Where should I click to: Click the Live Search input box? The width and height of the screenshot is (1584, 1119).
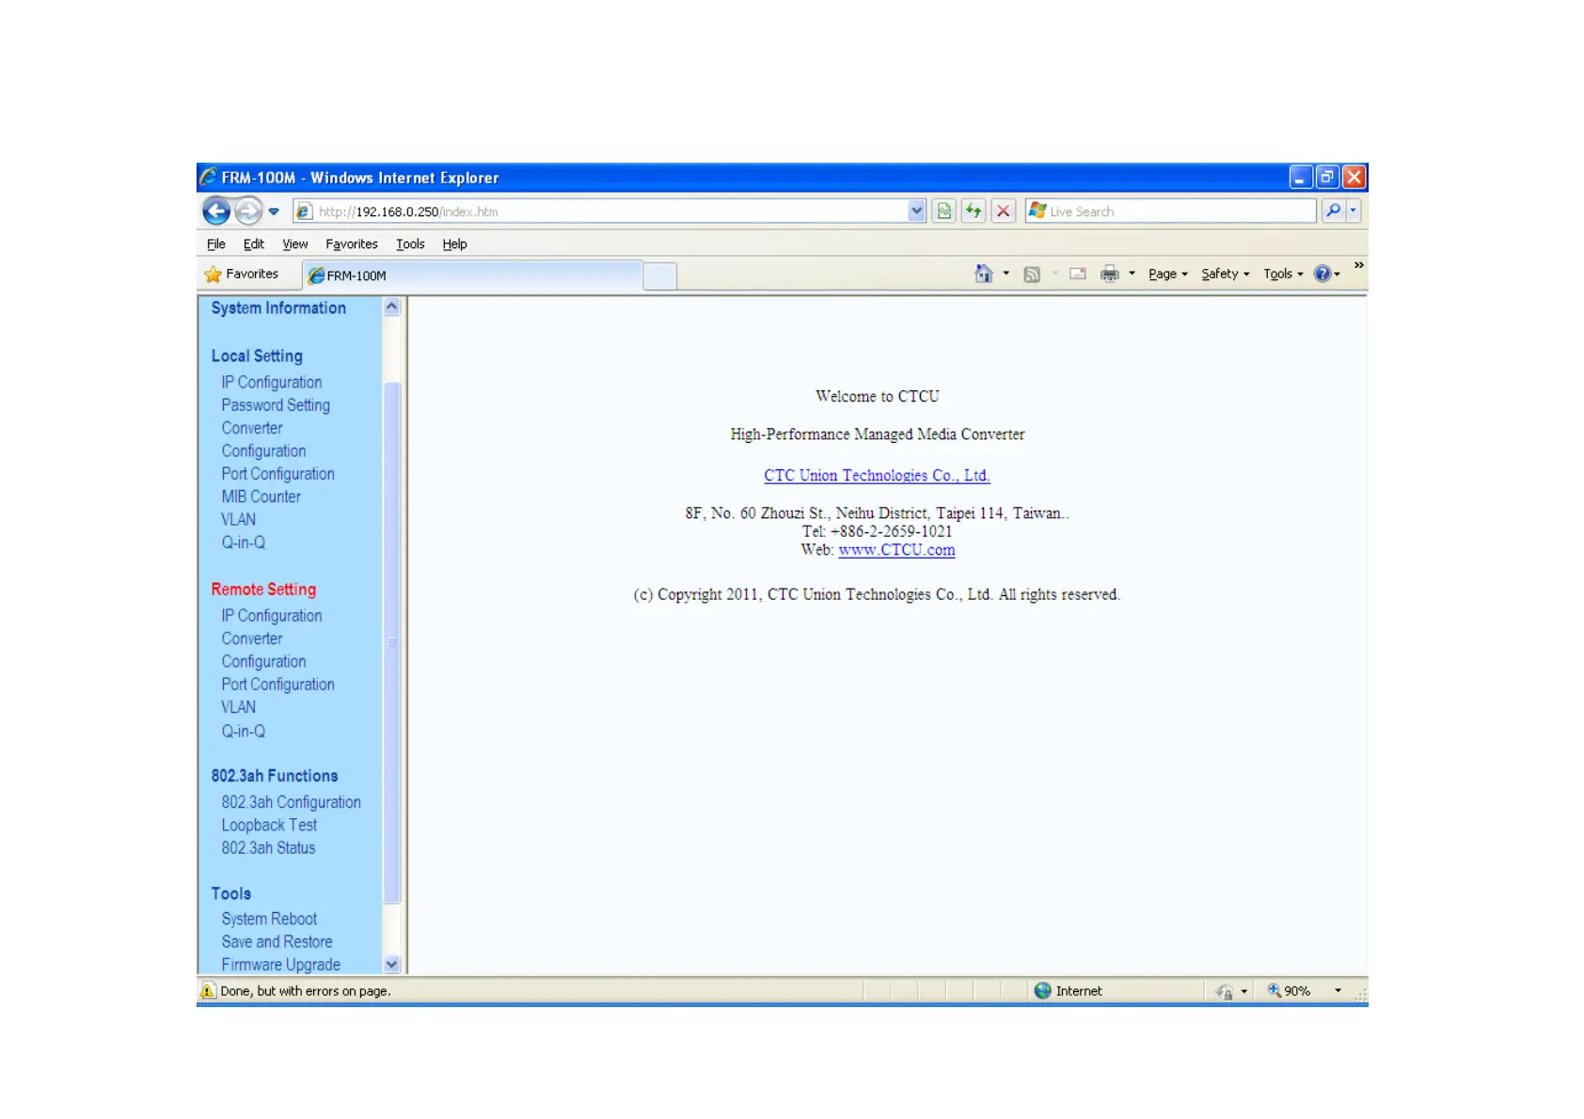(x=1171, y=212)
